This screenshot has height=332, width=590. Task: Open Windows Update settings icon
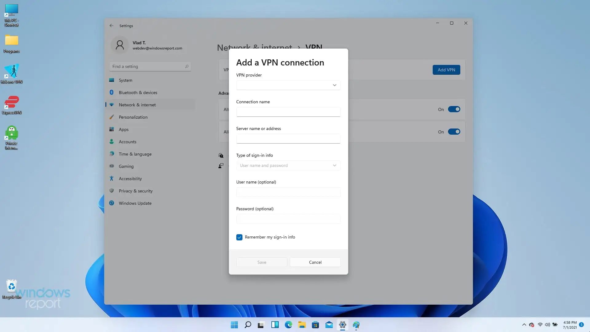pos(111,203)
